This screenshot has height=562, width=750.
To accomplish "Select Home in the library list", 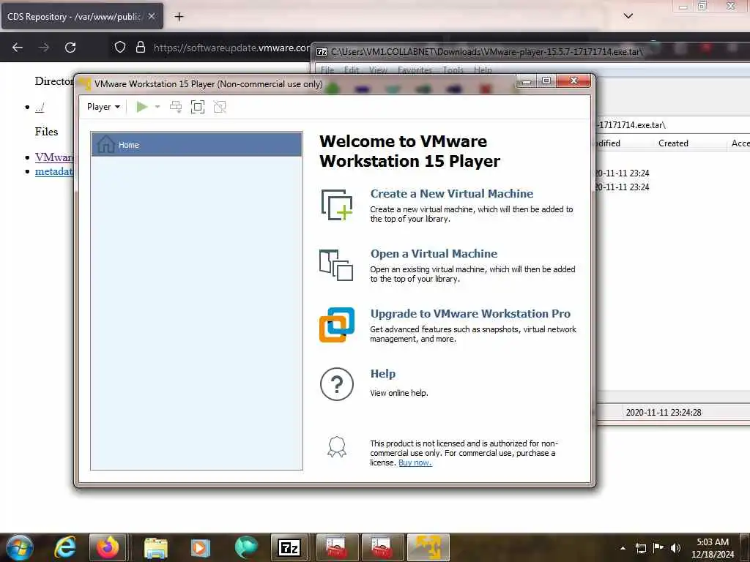I will (196, 145).
